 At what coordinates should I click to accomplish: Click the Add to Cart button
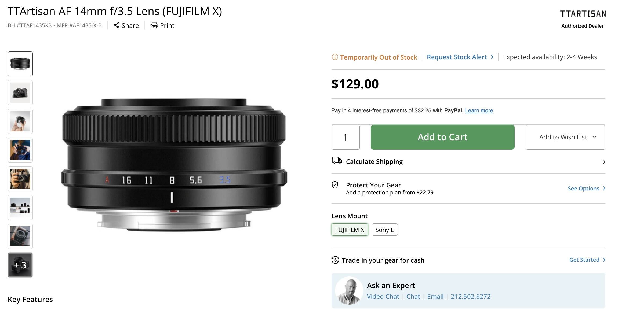442,137
